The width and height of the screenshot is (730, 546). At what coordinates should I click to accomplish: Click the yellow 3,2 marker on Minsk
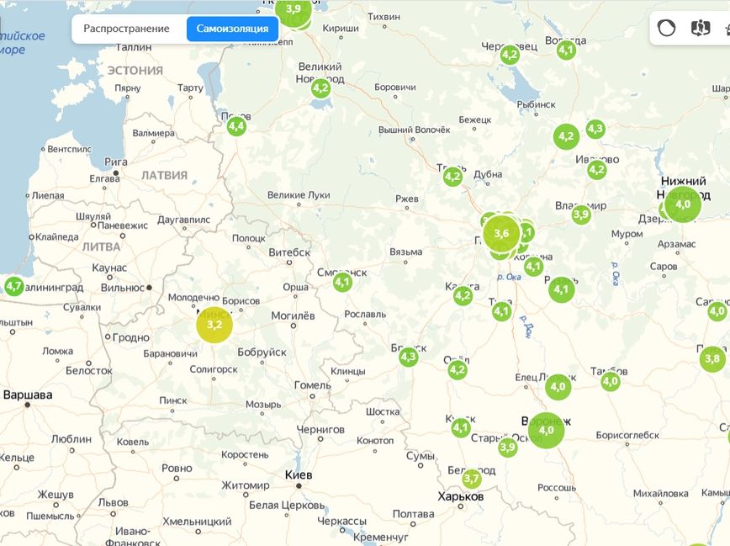[214, 324]
